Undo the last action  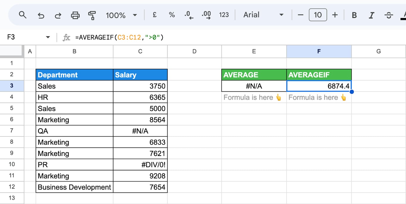click(x=41, y=15)
